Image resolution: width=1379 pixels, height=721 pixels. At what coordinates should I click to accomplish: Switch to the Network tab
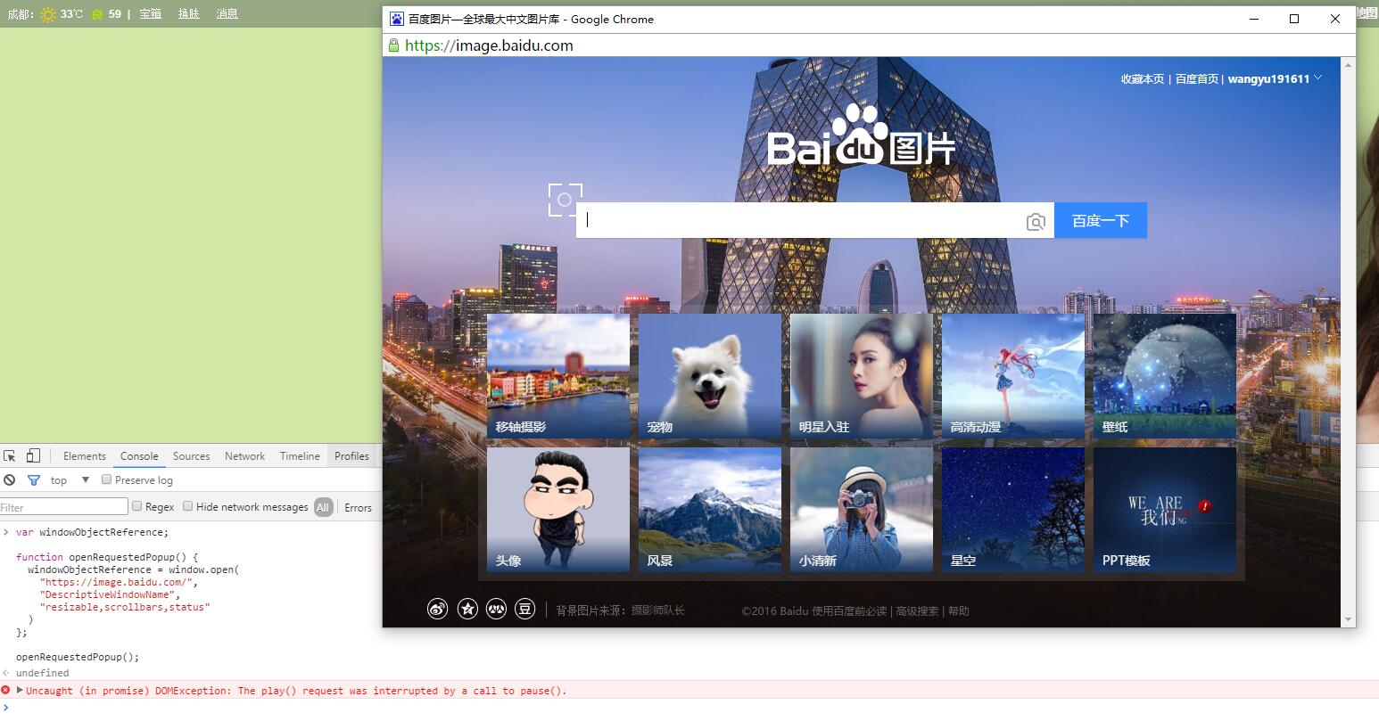click(244, 455)
